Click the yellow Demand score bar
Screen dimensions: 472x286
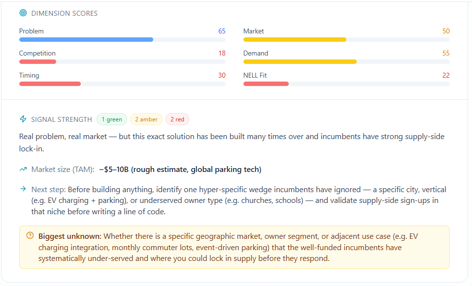[x=300, y=62]
